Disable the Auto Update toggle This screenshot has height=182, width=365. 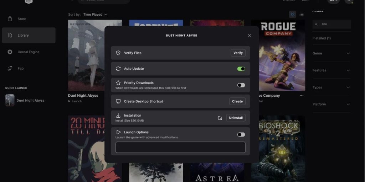coord(241,69)
